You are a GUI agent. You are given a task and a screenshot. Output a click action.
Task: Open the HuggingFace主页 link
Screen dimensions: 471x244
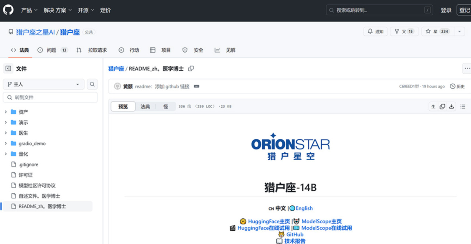coord(269,222)
